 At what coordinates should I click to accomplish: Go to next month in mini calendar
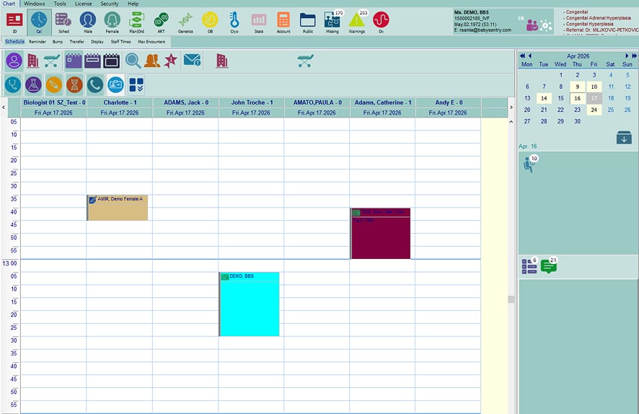click(x=627, y=56)
